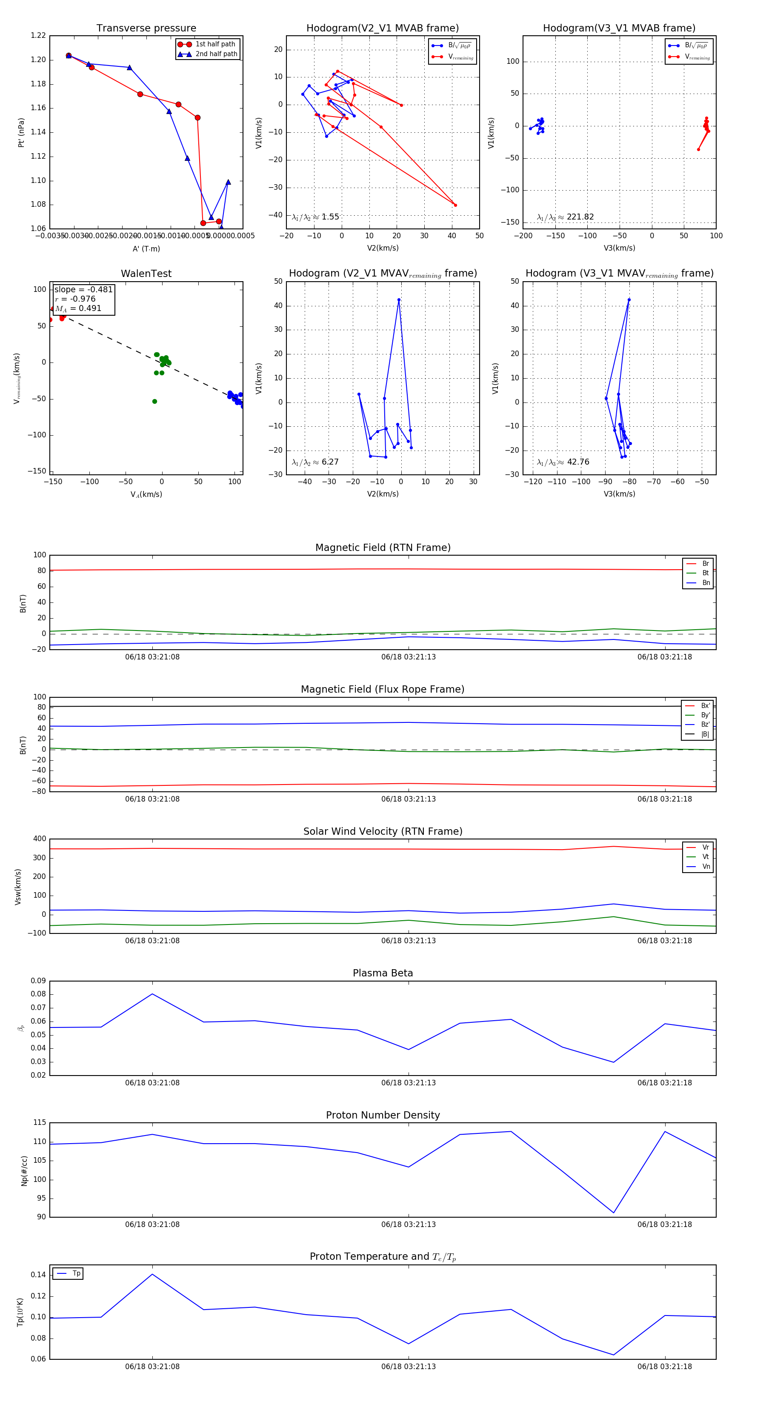
Task: Select the 'r = -0.976' text in WalenTest
Action: tap(75, 299)
